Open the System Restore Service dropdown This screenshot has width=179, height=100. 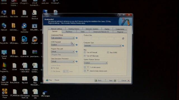[96, 63]
